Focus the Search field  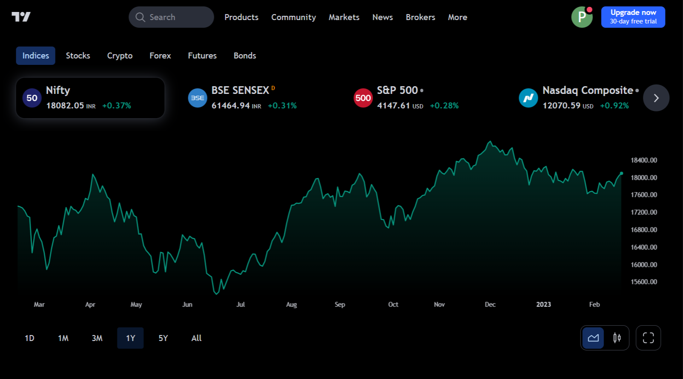(x=171, y=17)
